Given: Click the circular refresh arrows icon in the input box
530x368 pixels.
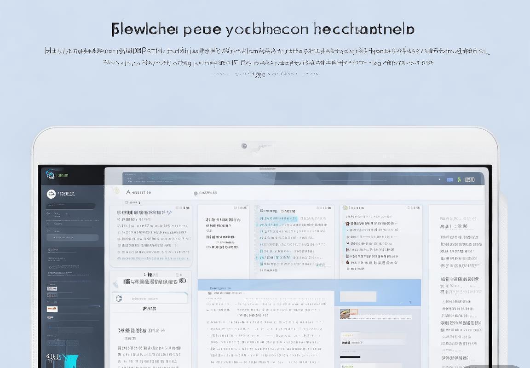Looking at the screenshot, I should 119,299.
